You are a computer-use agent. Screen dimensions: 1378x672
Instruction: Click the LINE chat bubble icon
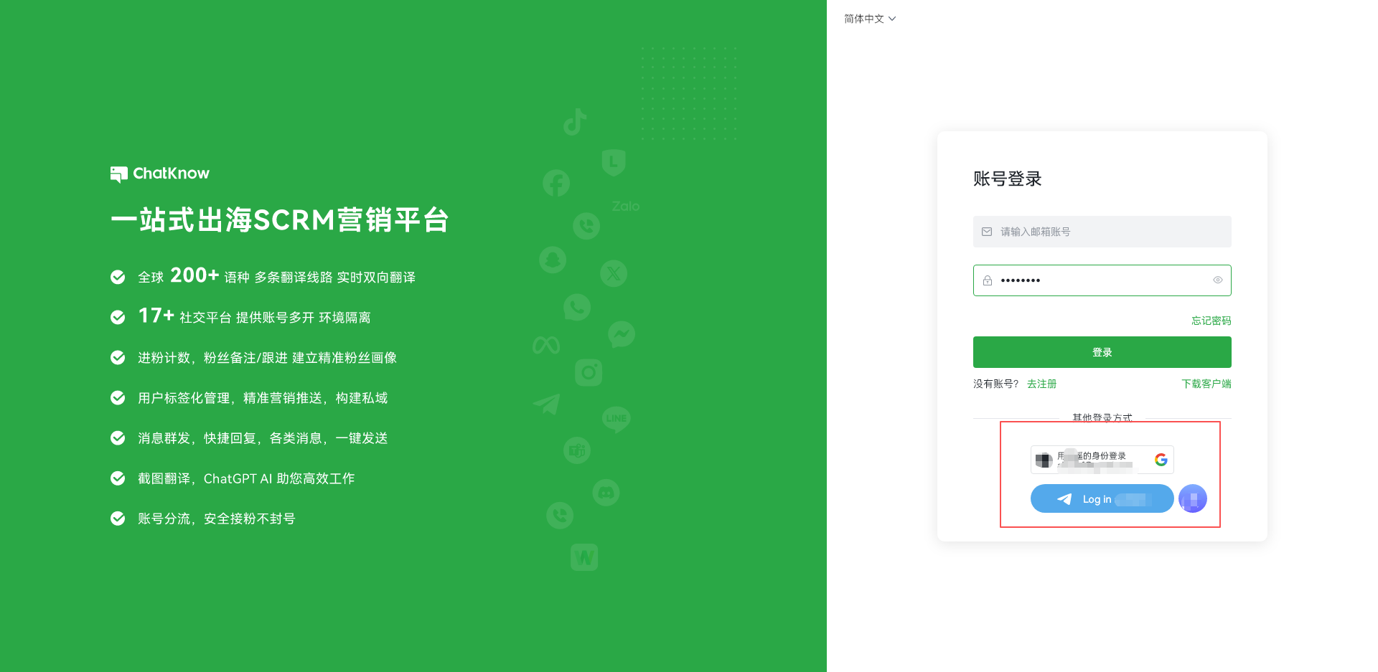pos(617,419)
